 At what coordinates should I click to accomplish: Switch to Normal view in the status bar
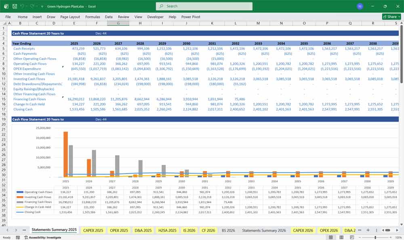click(332, 237)
